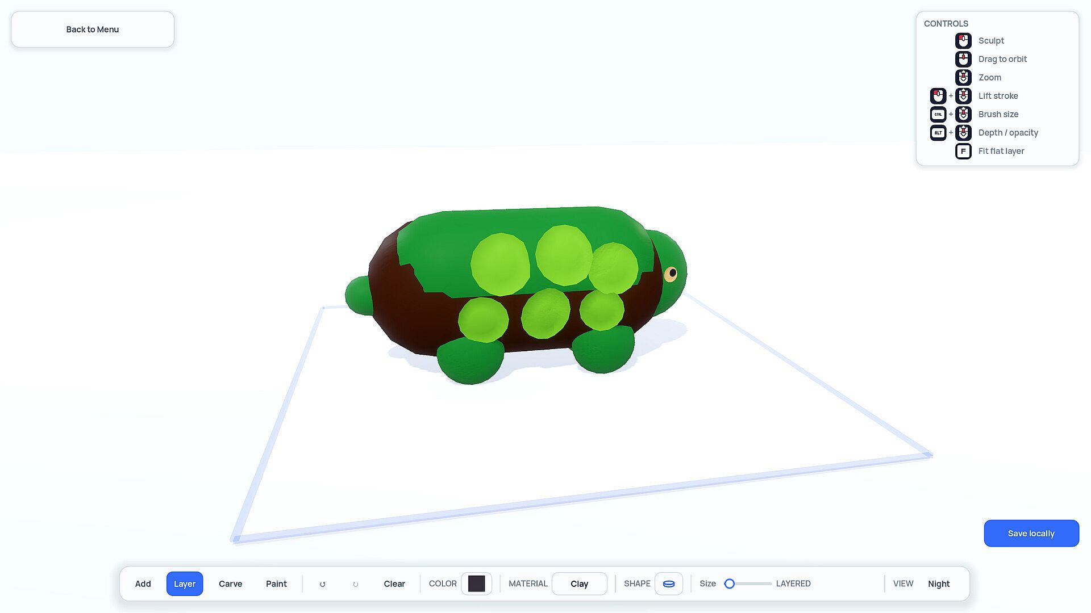This screenshot has height=613, width=1091.
Task: Choose the Paint mode
Action: coord(277,583)
